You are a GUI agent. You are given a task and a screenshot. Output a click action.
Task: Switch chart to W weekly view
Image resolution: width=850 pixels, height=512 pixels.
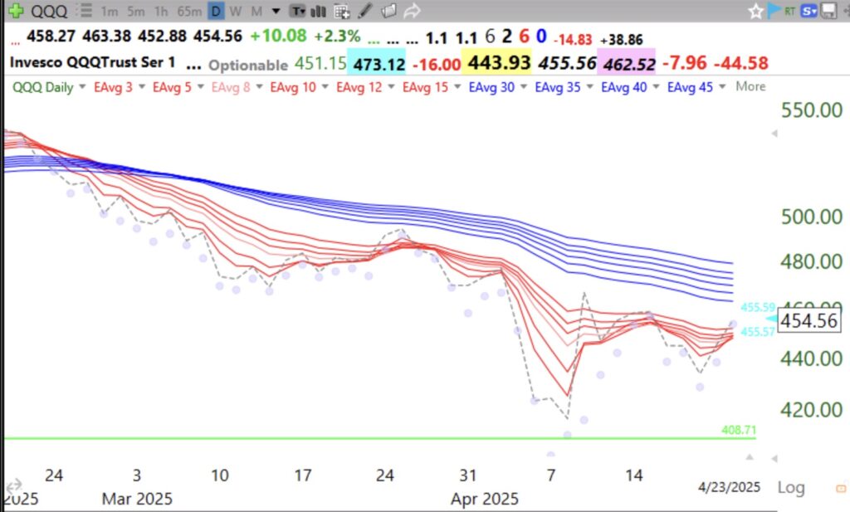(236, 11)
